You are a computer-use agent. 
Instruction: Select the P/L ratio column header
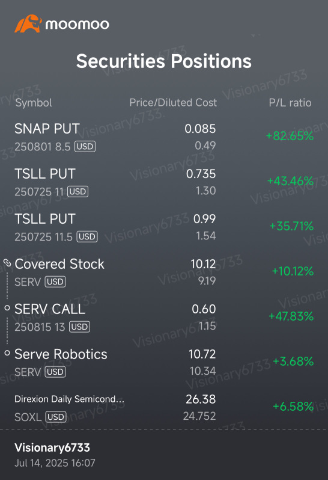pos(290,102)
